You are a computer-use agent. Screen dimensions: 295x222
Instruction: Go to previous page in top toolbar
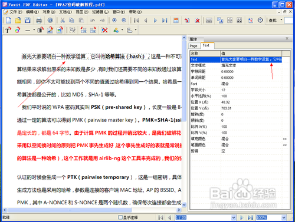click(146, 20)
